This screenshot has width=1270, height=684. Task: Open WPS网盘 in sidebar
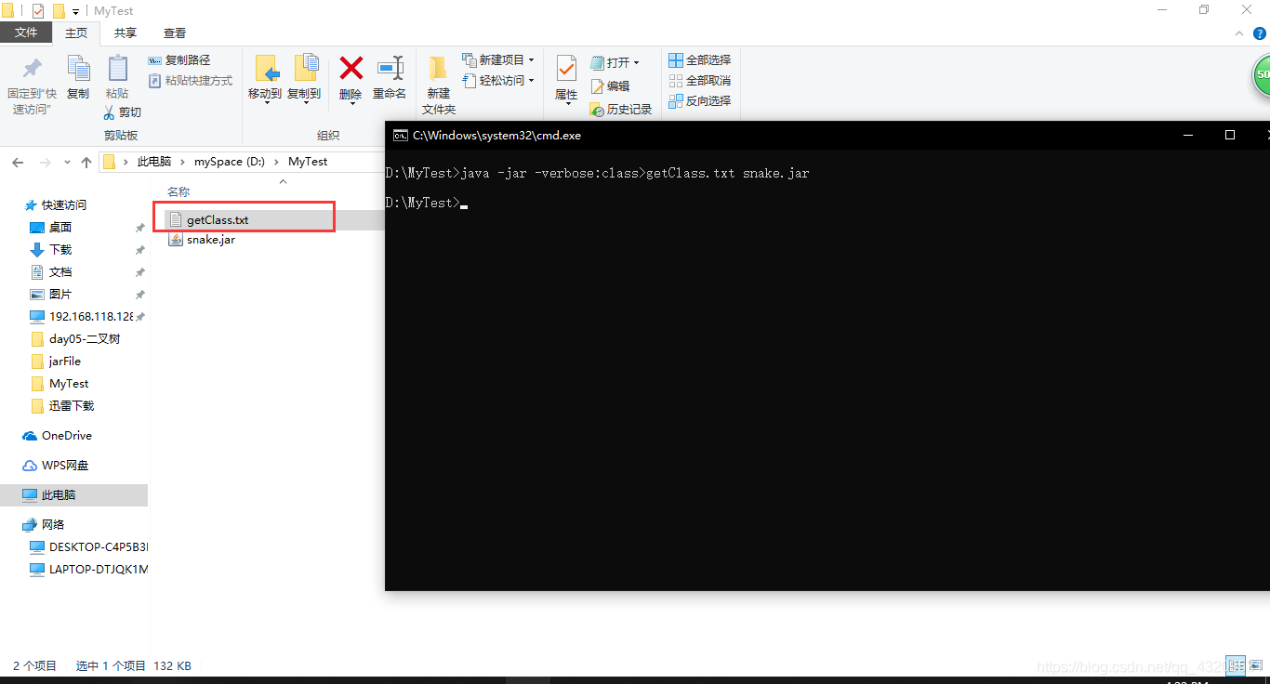pyautogui.click(x=65, y=466)
